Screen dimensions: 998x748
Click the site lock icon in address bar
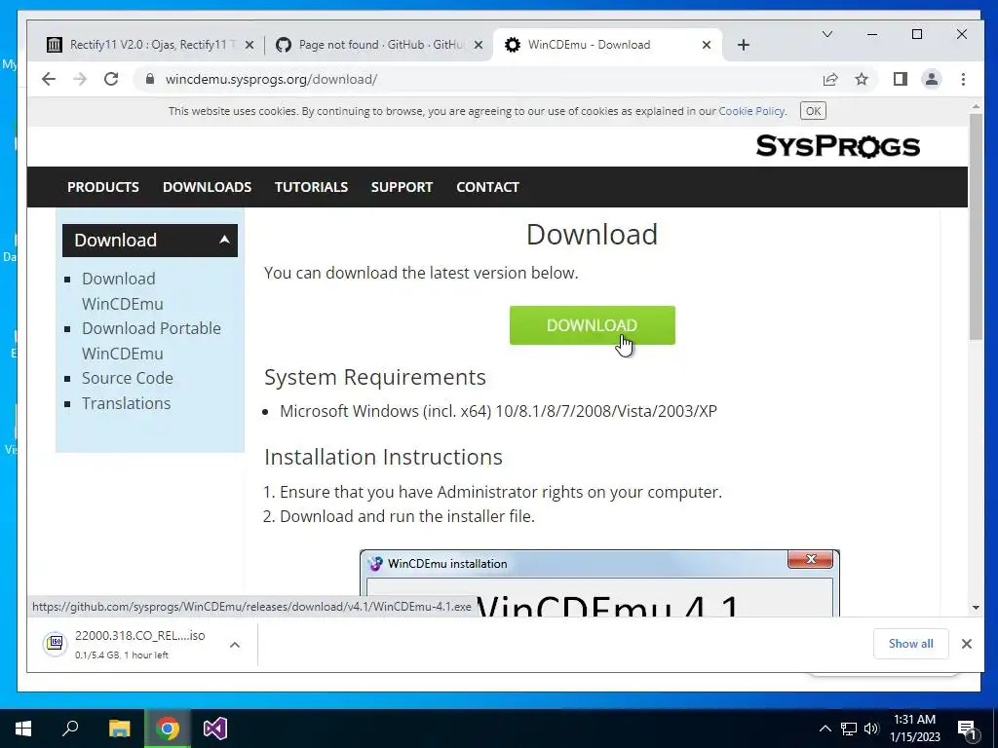tap(150, 79)
